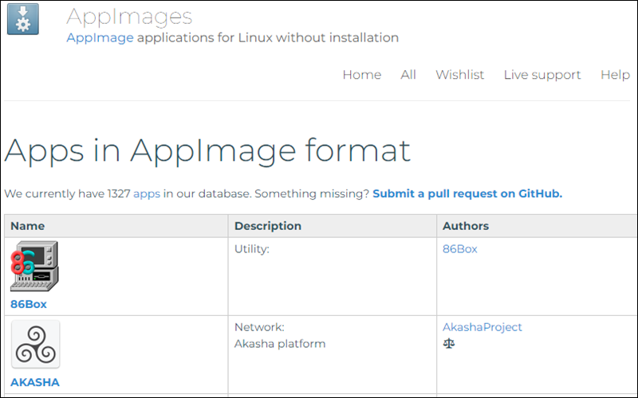
Task: Click the AppImages download gear logo
Action: pyautogui.click(x=23, y=18)
